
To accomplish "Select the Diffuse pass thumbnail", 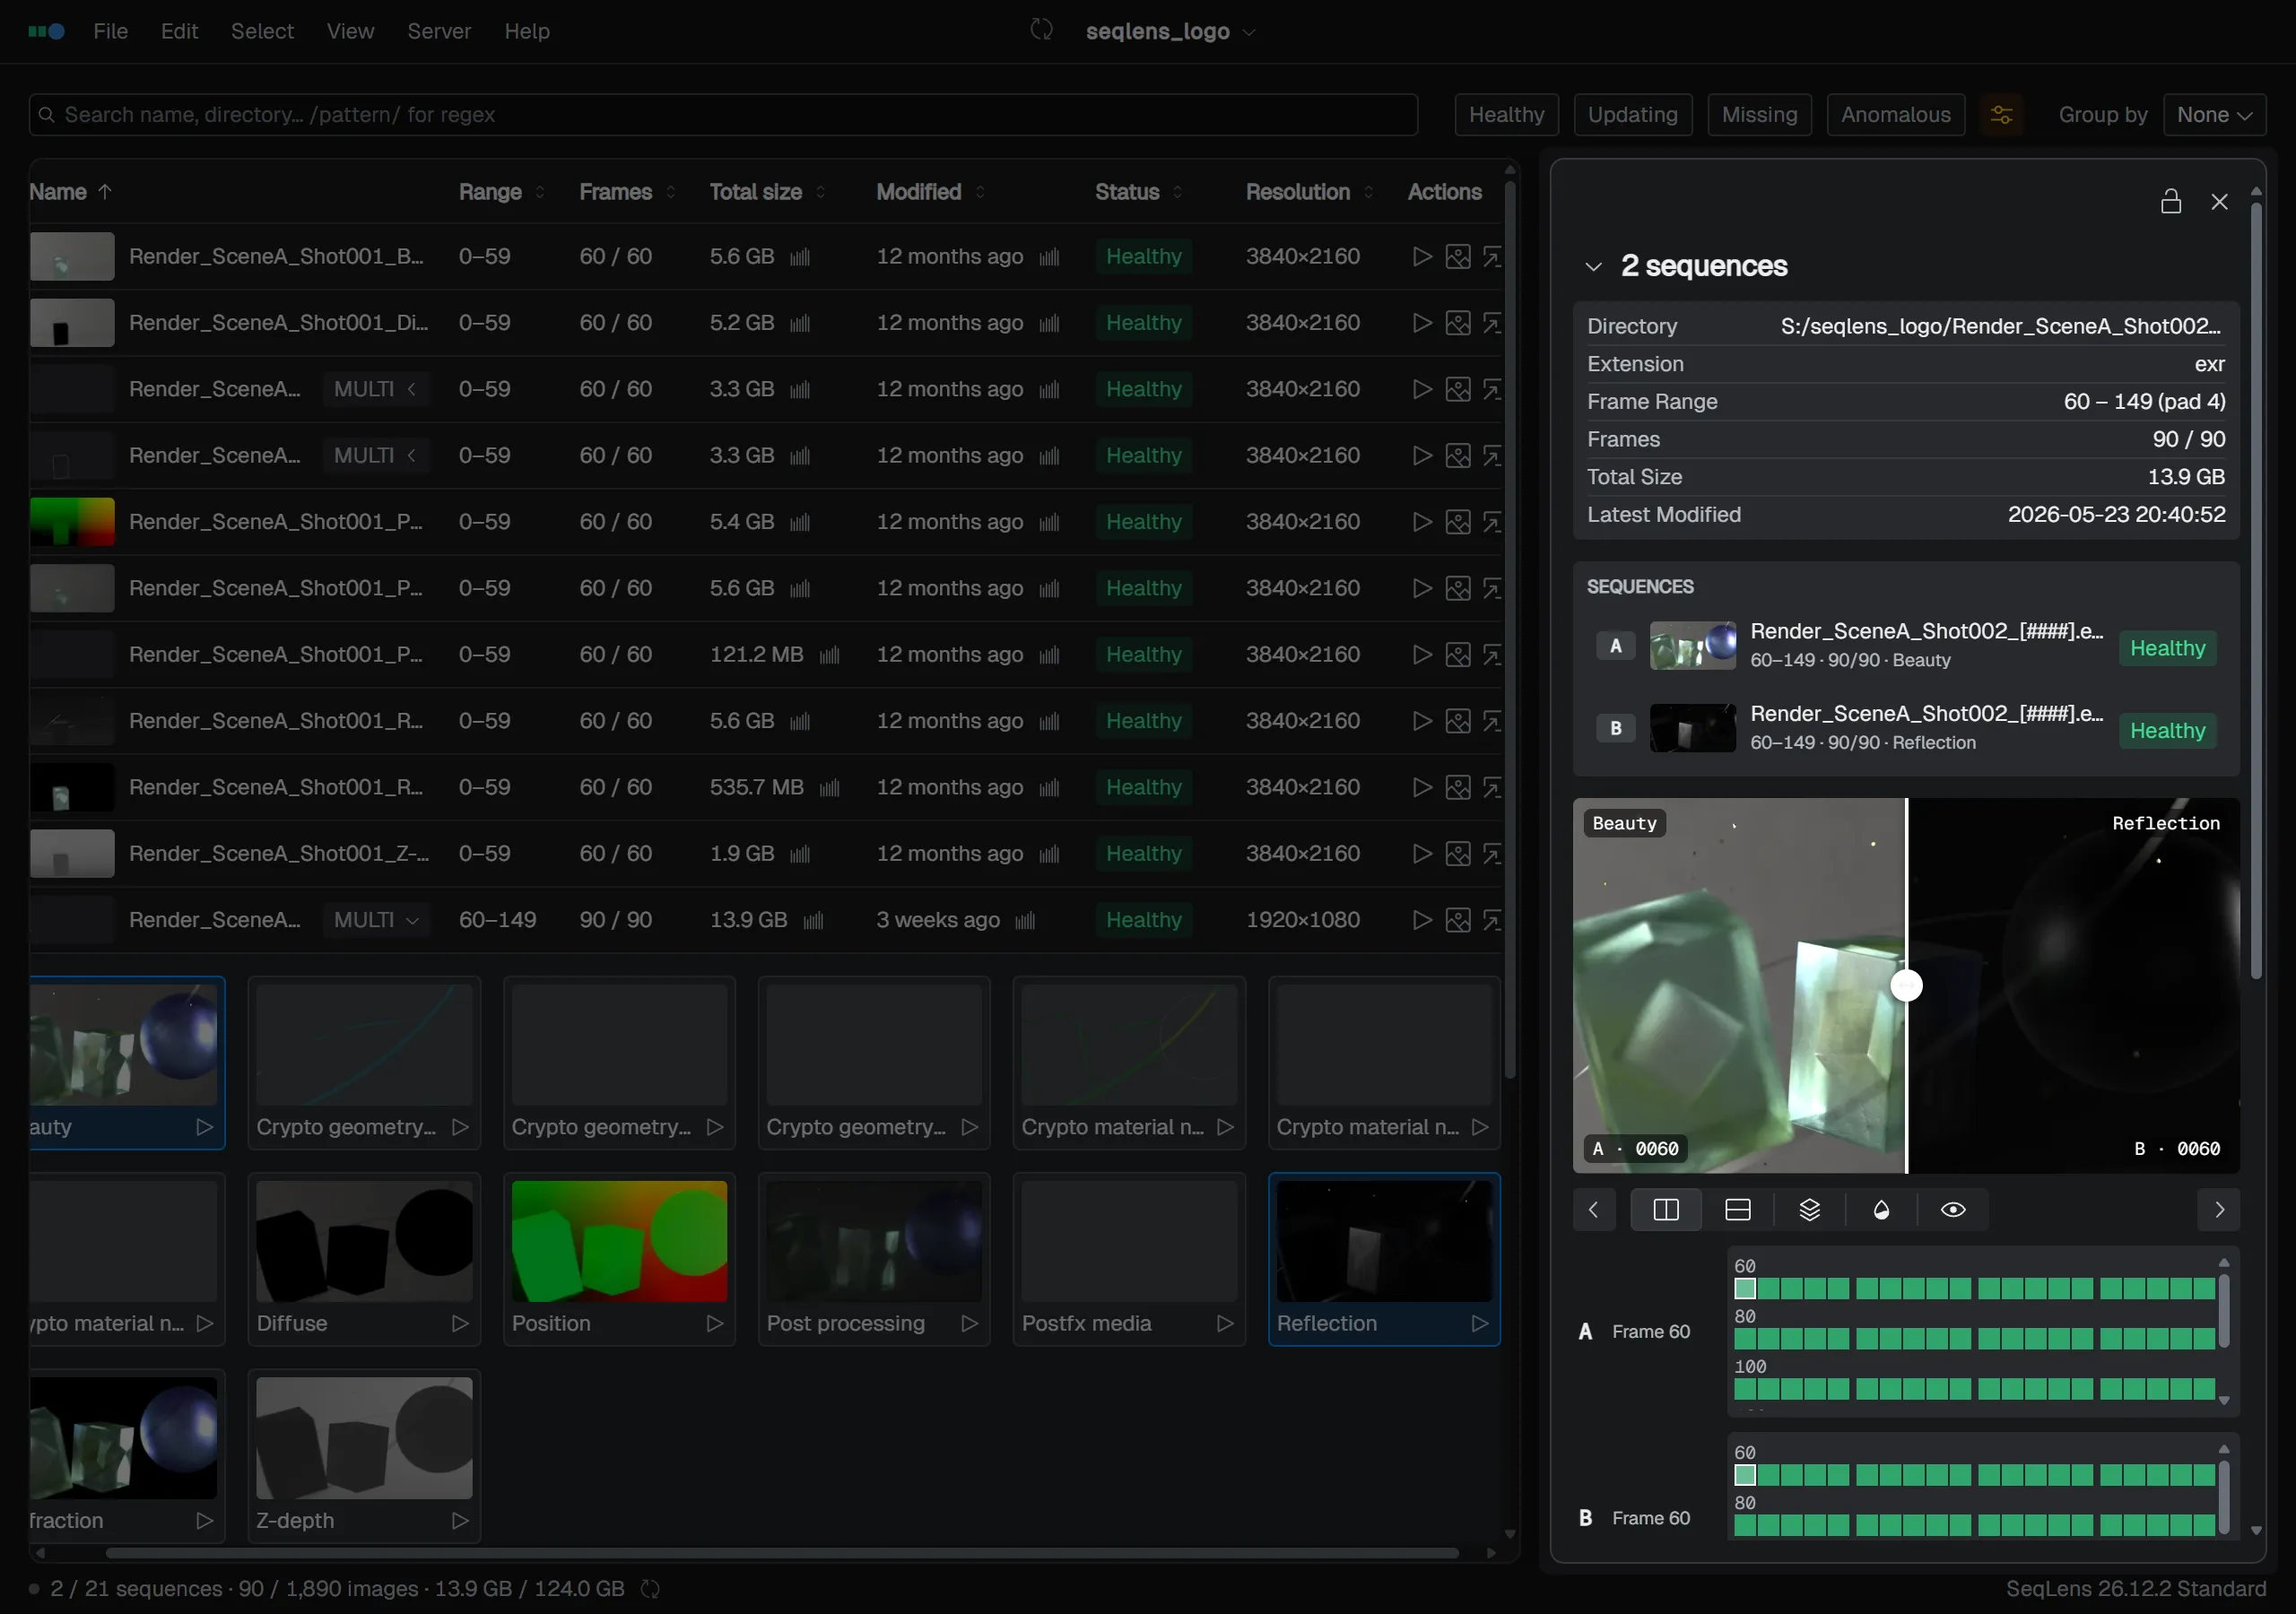I will 364,1241.
